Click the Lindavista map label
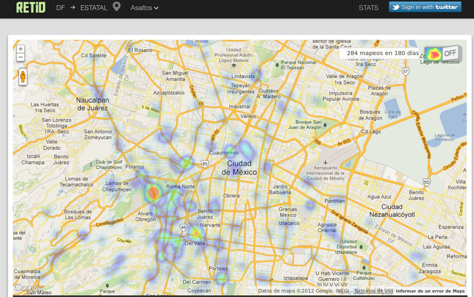474x297 pixels. [243, 76]
